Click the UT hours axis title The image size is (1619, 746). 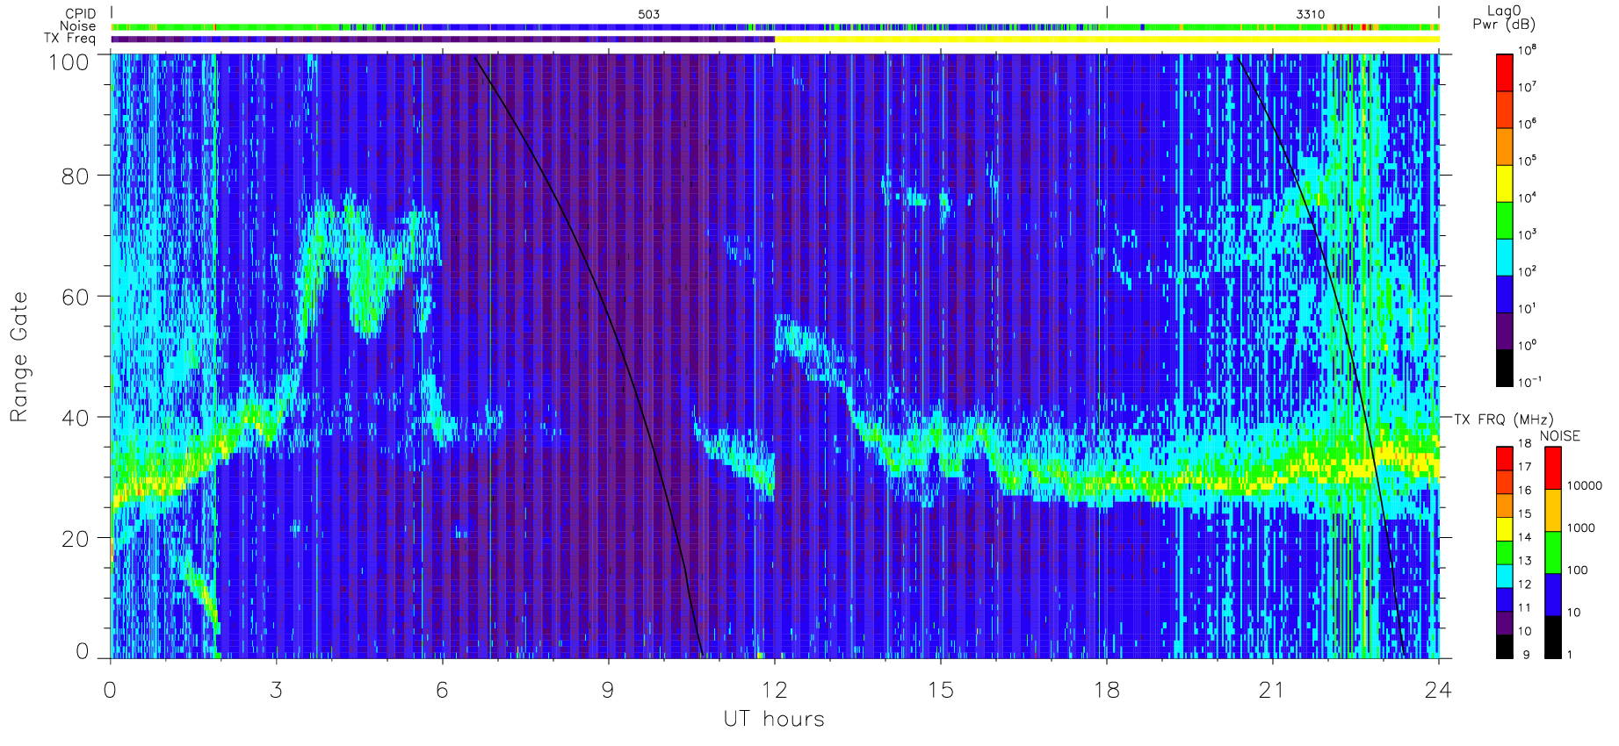pos(774,719)
